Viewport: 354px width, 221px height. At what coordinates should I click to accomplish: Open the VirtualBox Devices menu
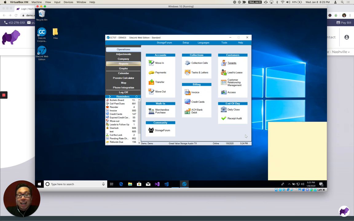(68, 2)
